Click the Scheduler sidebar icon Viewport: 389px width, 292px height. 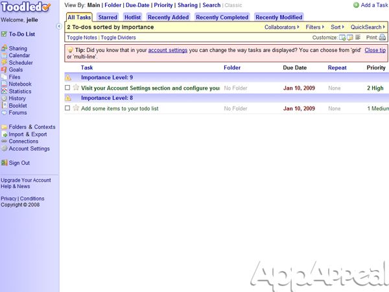coord(4,62)
